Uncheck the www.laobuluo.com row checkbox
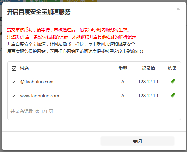 (x=14, y=96)
